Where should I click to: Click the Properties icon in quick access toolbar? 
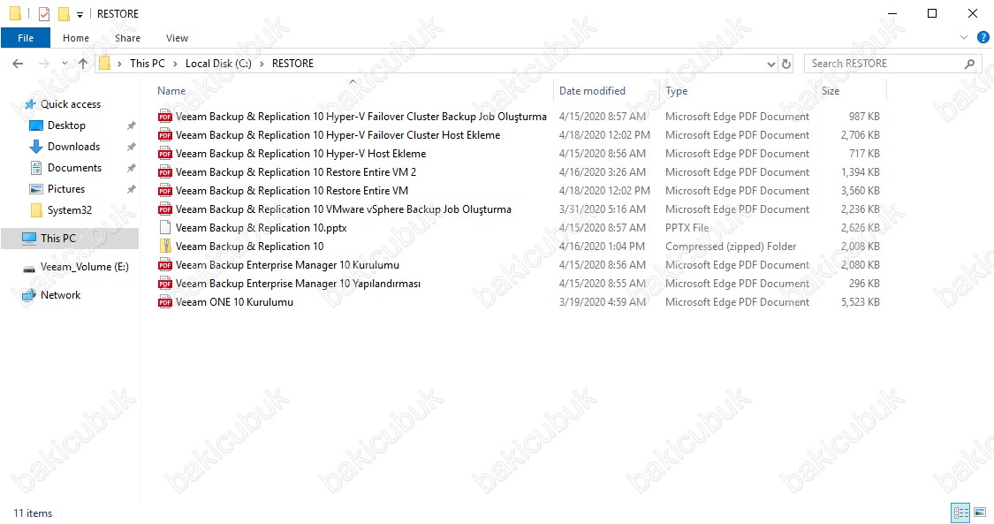(44, 13)
